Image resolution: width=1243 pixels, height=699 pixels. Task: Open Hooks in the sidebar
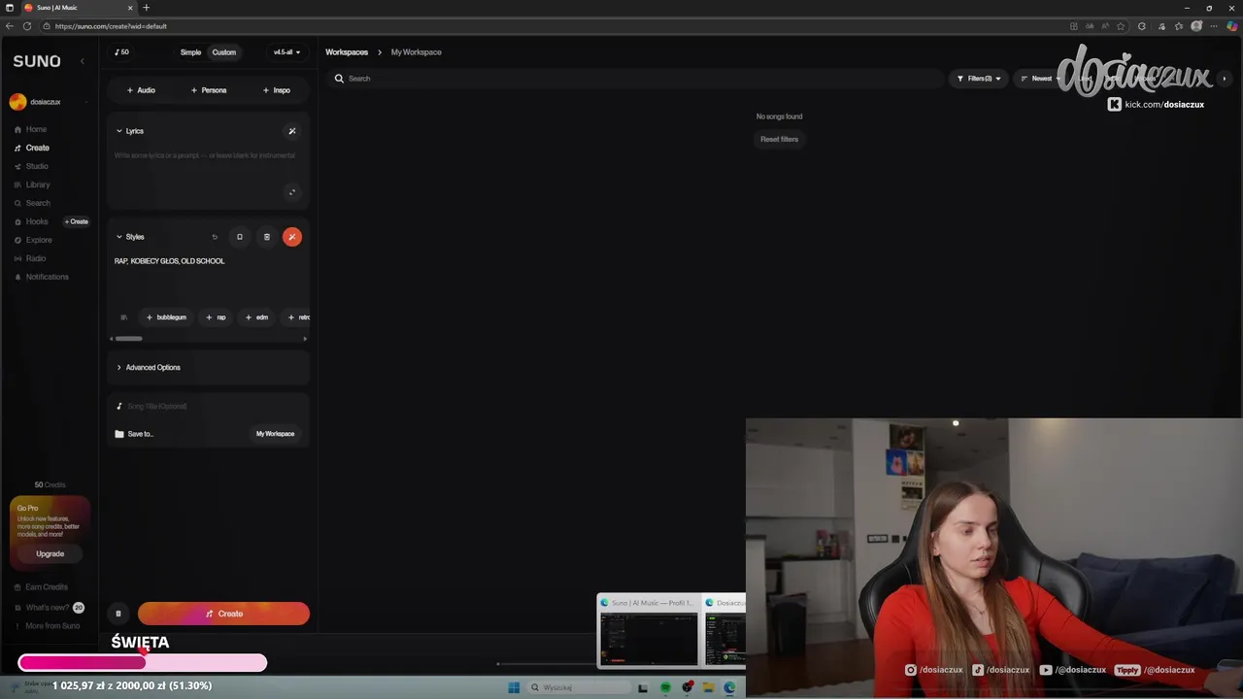coord(30,221)
